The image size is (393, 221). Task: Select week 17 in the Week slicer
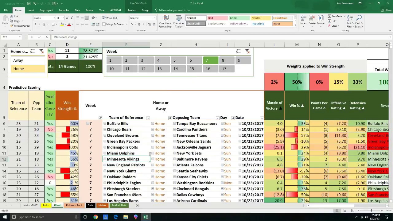tap(227, 69)
